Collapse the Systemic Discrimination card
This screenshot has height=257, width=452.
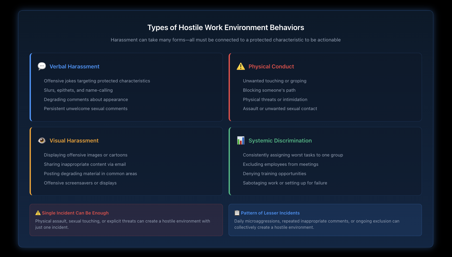tap(325, 161)
